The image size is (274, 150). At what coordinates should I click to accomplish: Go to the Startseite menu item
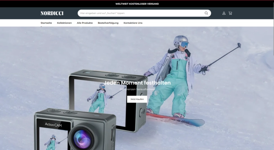coord(46,23)
